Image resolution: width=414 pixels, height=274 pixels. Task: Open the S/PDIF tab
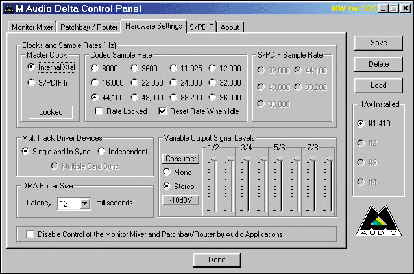point(201,27)
